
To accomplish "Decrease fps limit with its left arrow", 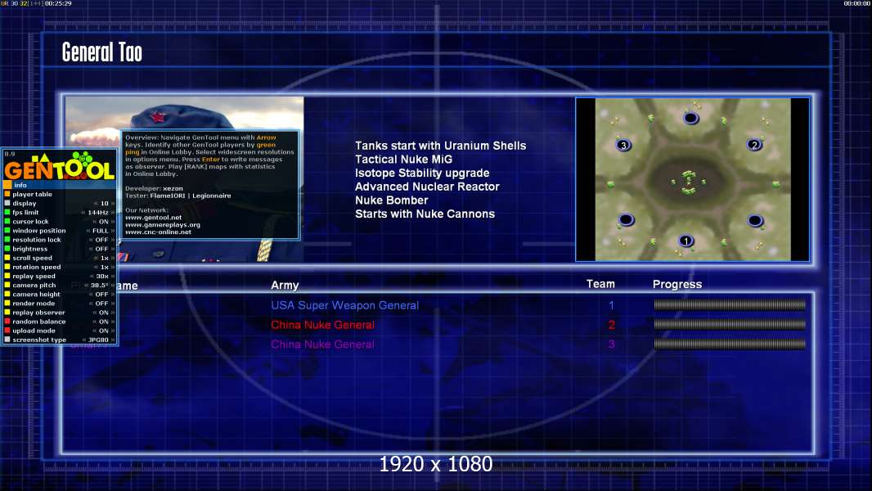I will 83,213.
